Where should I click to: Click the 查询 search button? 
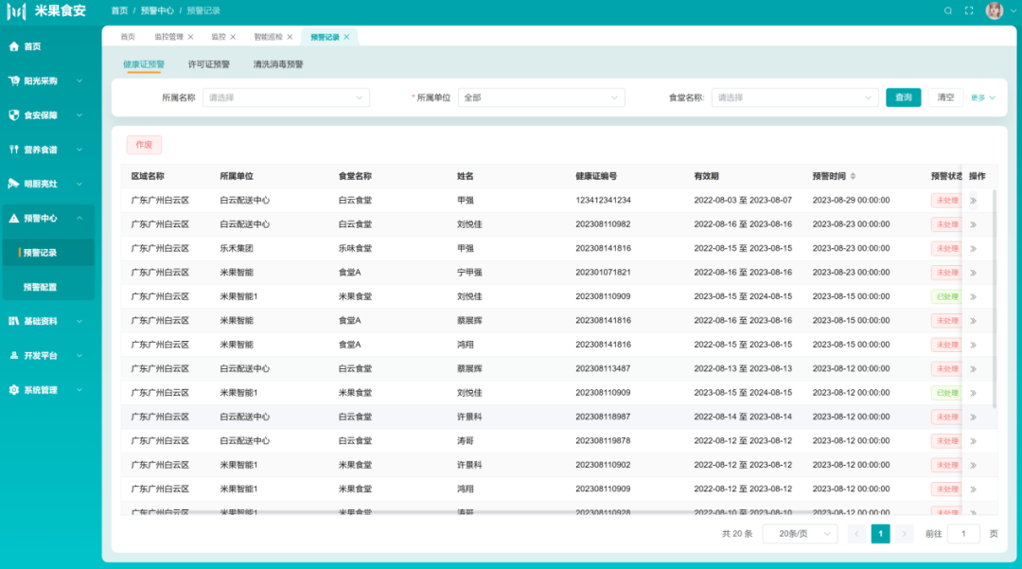(904, 98)
